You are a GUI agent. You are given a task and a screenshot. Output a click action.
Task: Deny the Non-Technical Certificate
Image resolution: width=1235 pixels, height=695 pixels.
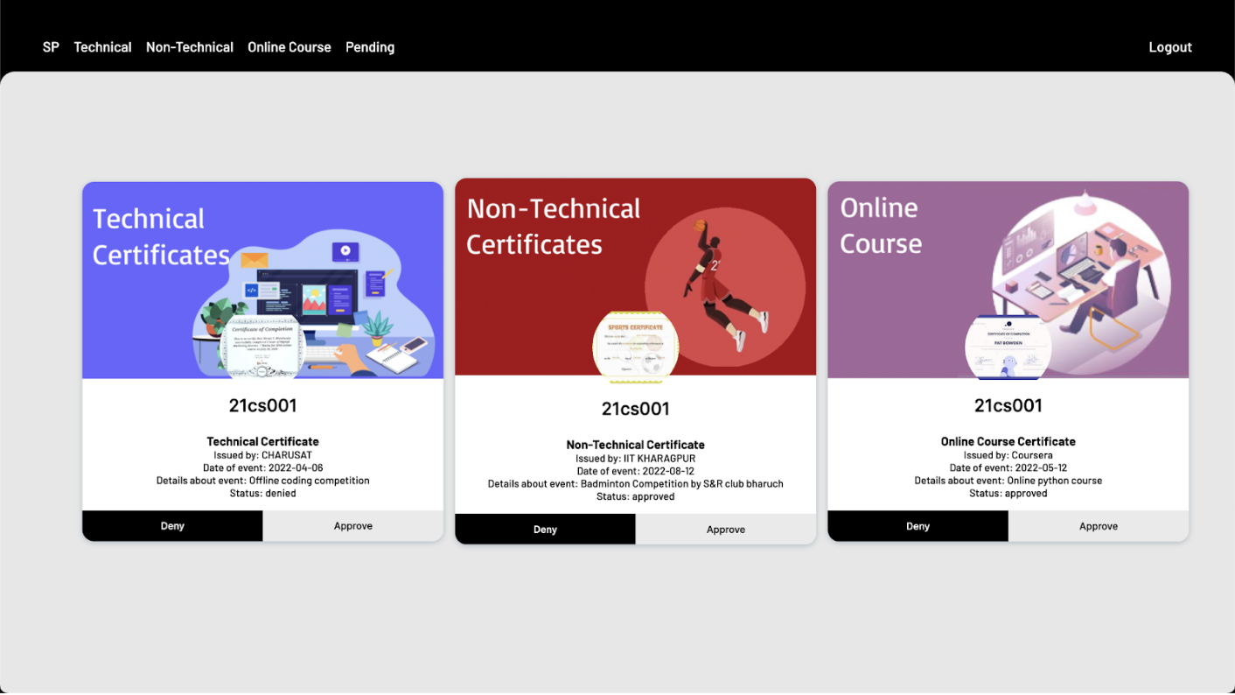pyautogui.click(x=545, y=529)
